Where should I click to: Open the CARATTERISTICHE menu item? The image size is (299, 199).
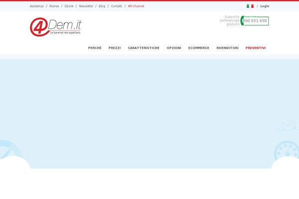coord(144,48)
